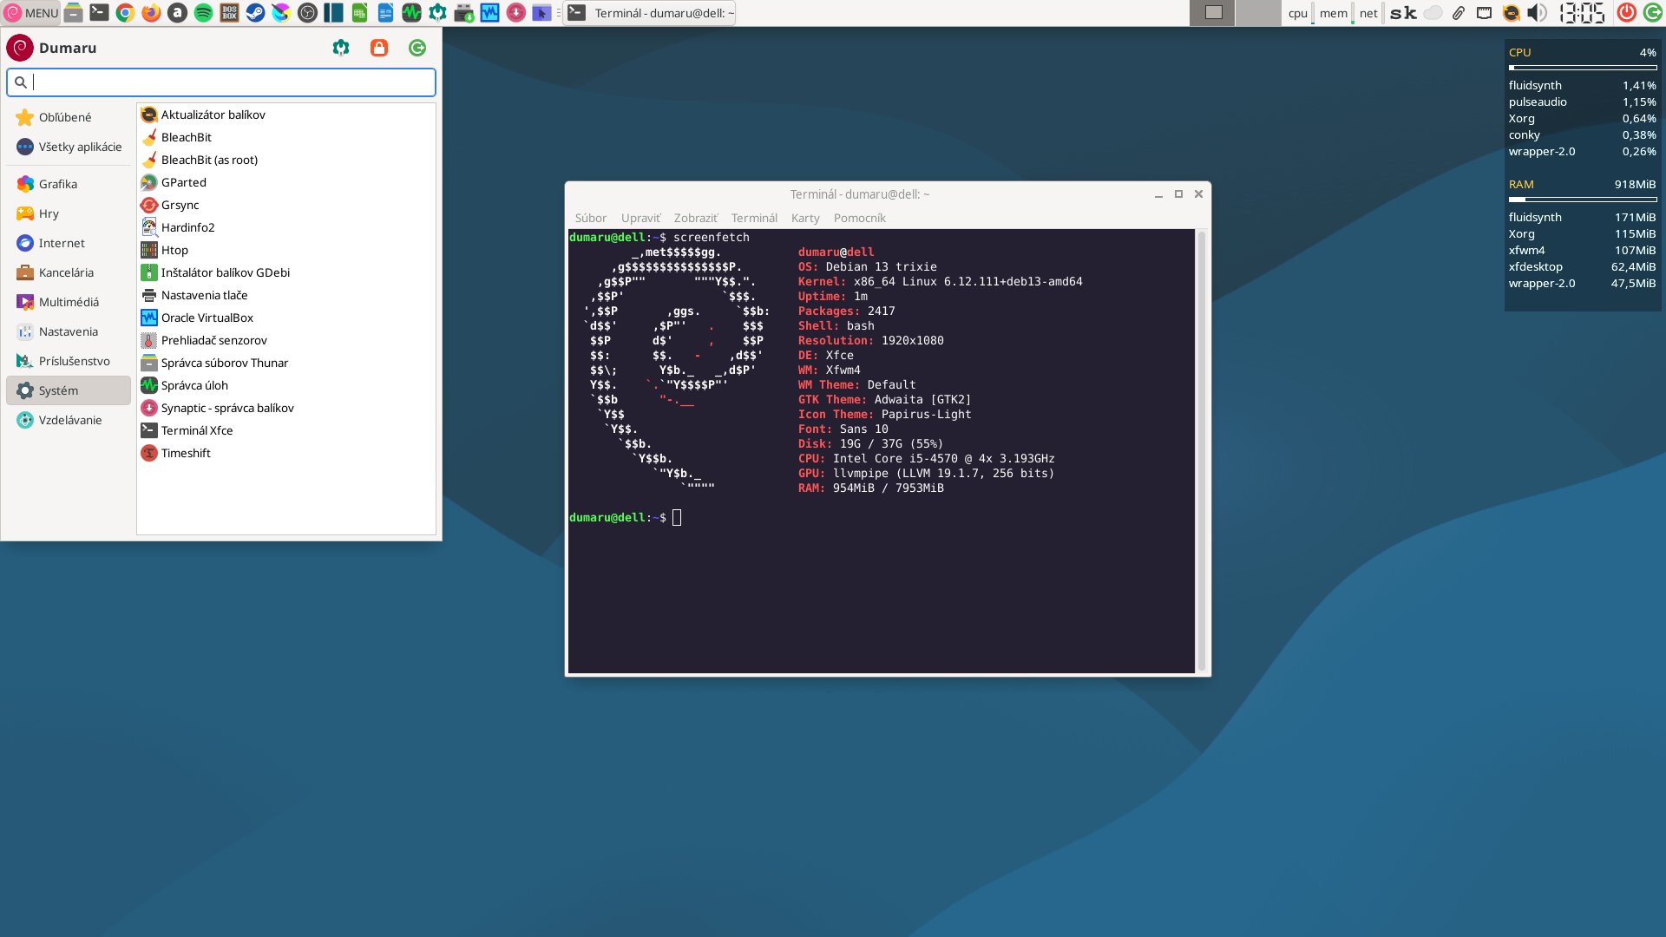Viewport: 1666px width, 937px height.
Task: Select the Kancelária category
Action: click(x=69, y=272)
